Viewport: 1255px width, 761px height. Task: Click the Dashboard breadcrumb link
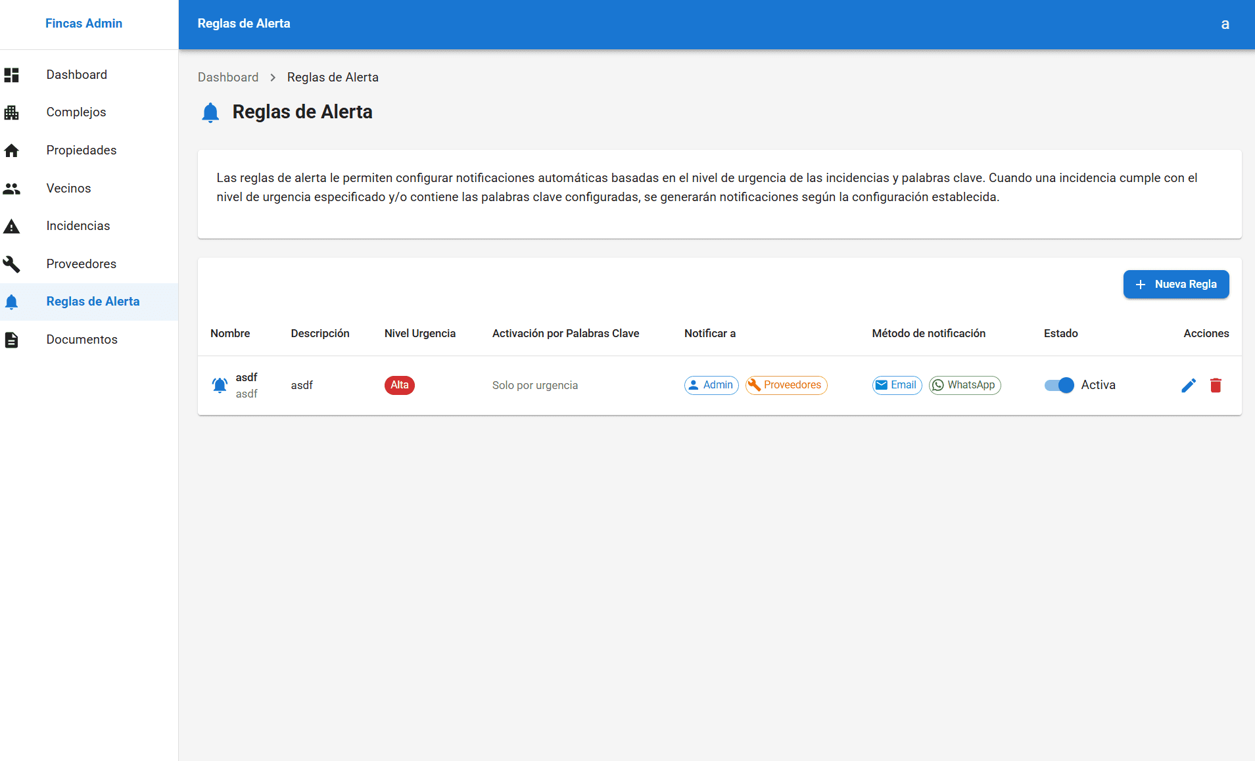click(x=228, y=78)
